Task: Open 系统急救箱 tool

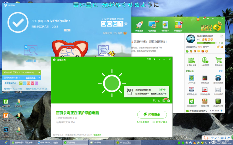Action: point(205,91)
